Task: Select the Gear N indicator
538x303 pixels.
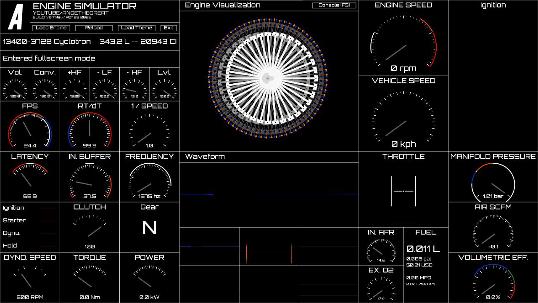Action: coord(149,228)
